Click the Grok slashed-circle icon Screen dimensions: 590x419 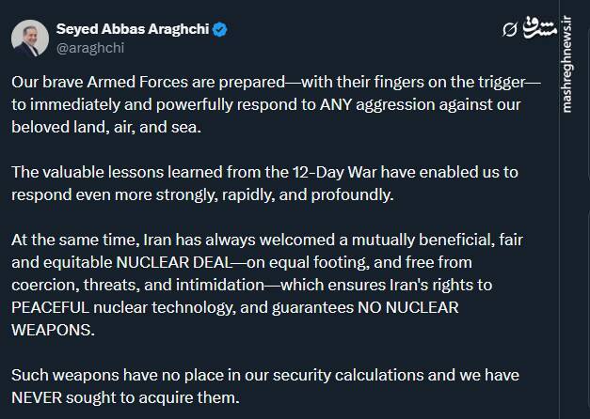509,30
